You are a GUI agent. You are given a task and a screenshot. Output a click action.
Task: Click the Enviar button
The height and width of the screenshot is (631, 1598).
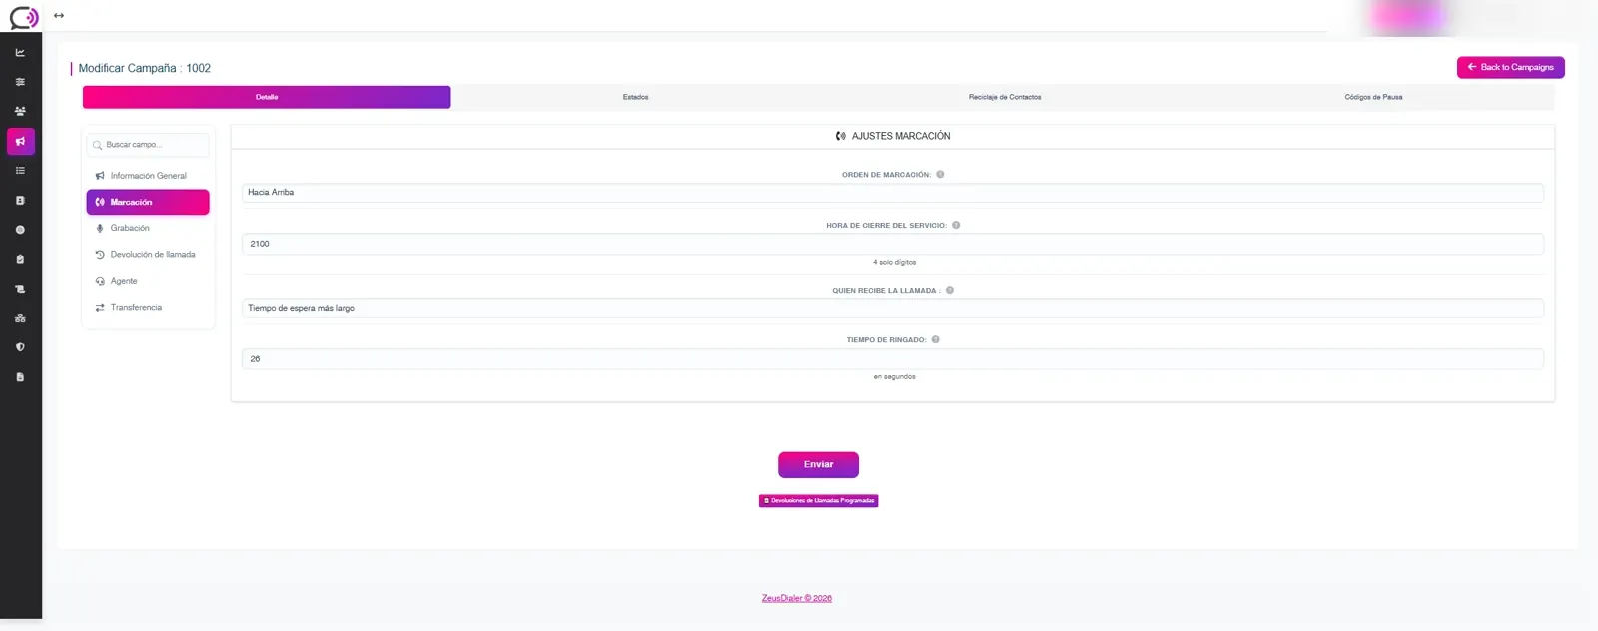pos(818,464)
